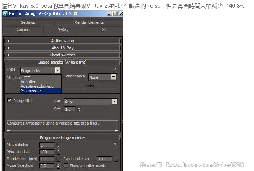Expand the Authorization rollout
This screenshot has height=171, width=254.
click(x=63, y=41)
